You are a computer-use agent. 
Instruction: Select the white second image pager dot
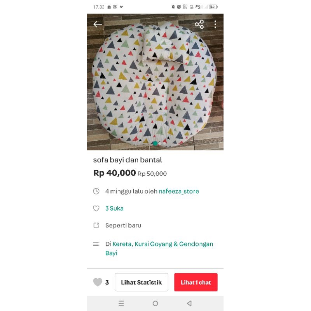coord(160,143)
